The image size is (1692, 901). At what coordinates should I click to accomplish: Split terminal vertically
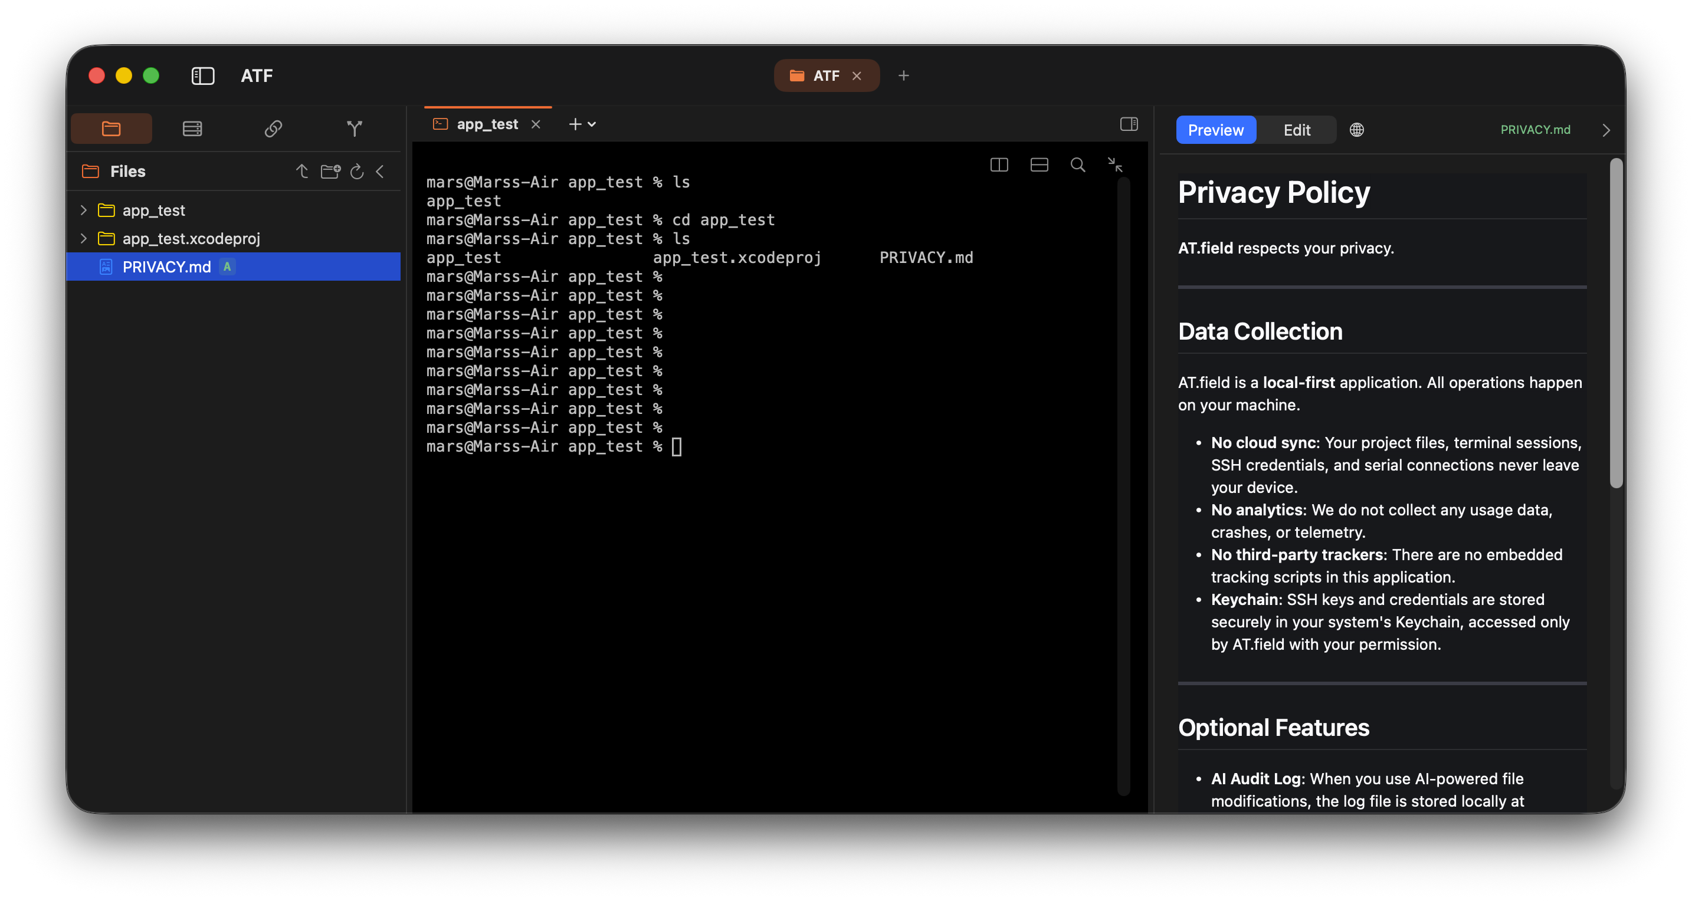click(x=999, y=165)
